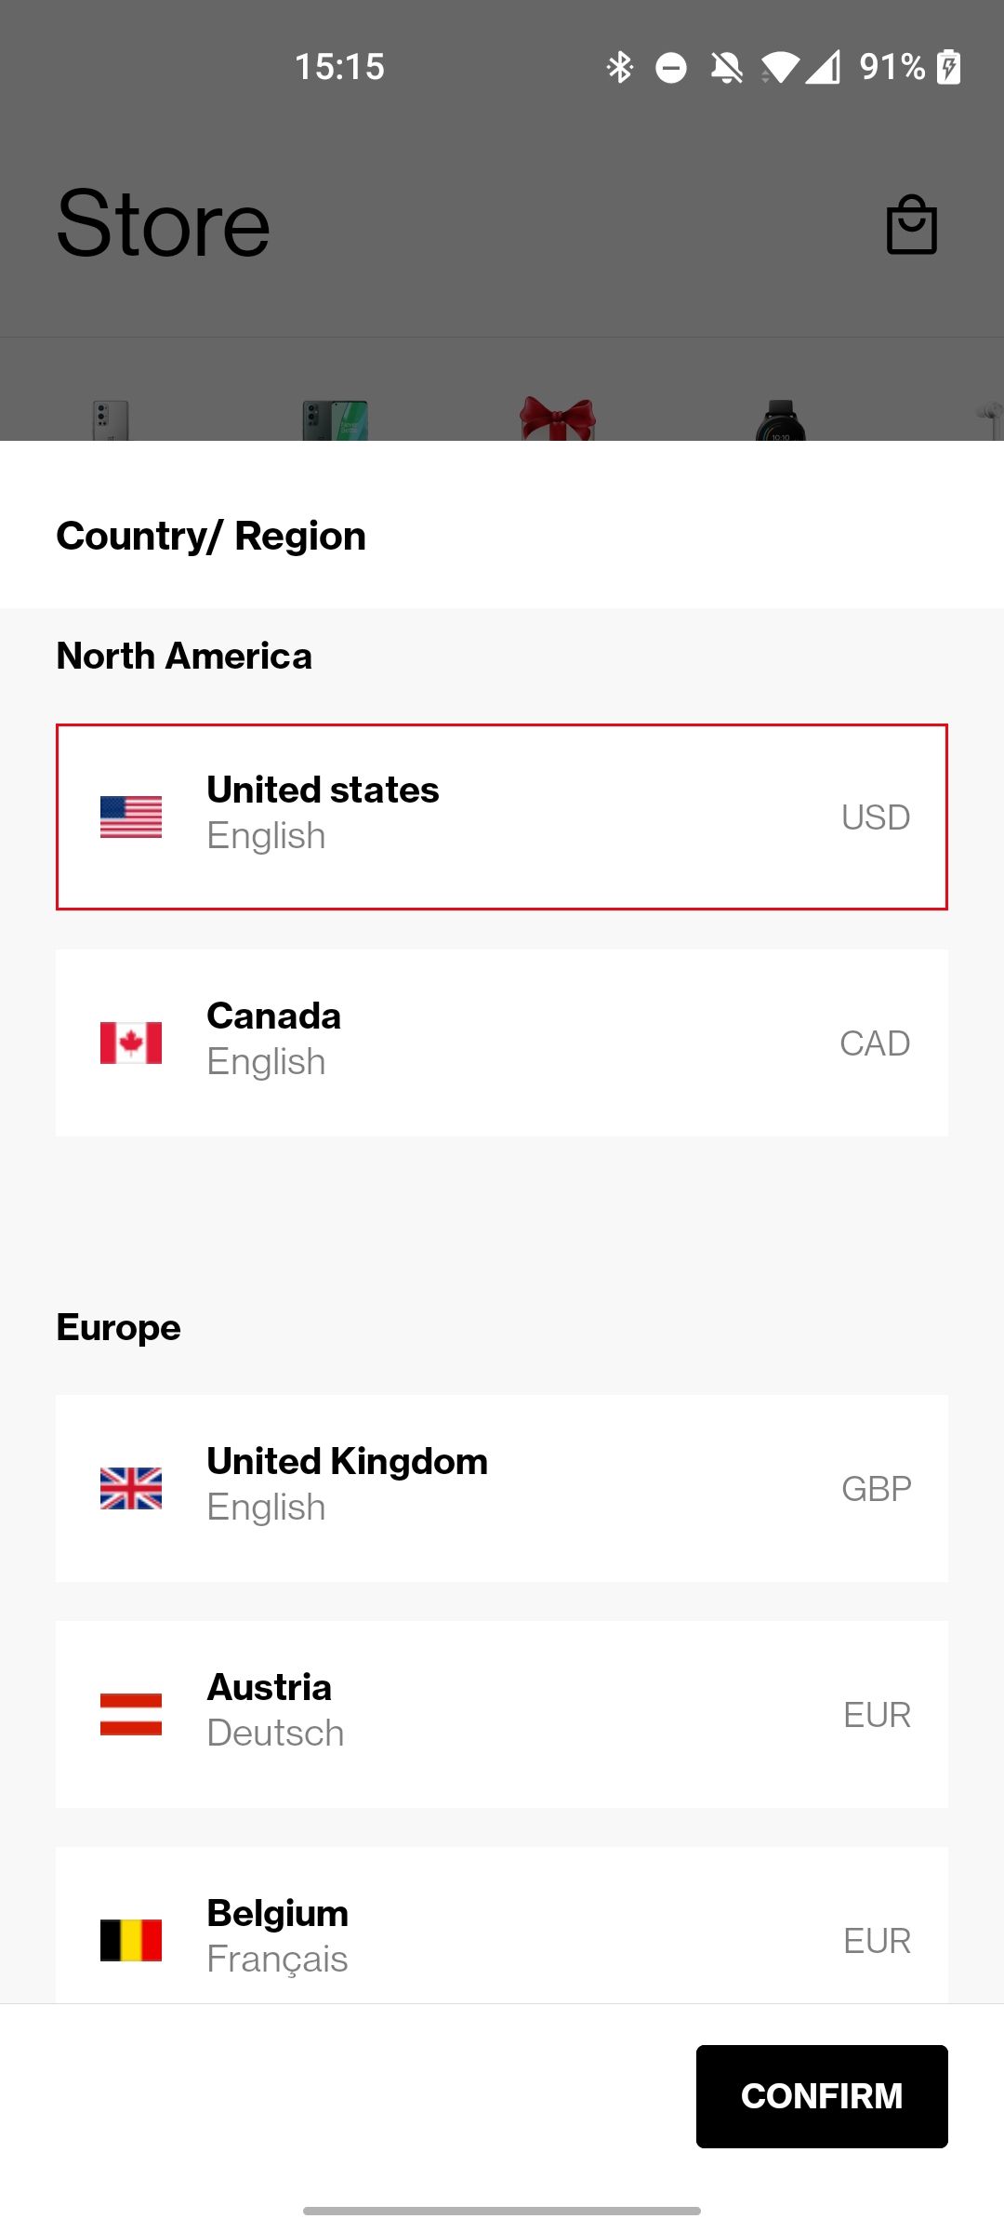Screen dimensions: 1004x2232
Task: Select United Kingdom as region
Action: [x=502, y=1488]
